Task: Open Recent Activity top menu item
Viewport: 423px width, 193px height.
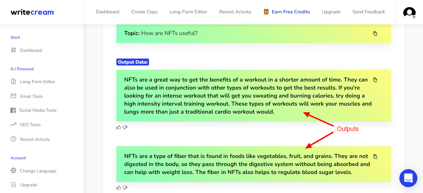Action: point(235,12)
